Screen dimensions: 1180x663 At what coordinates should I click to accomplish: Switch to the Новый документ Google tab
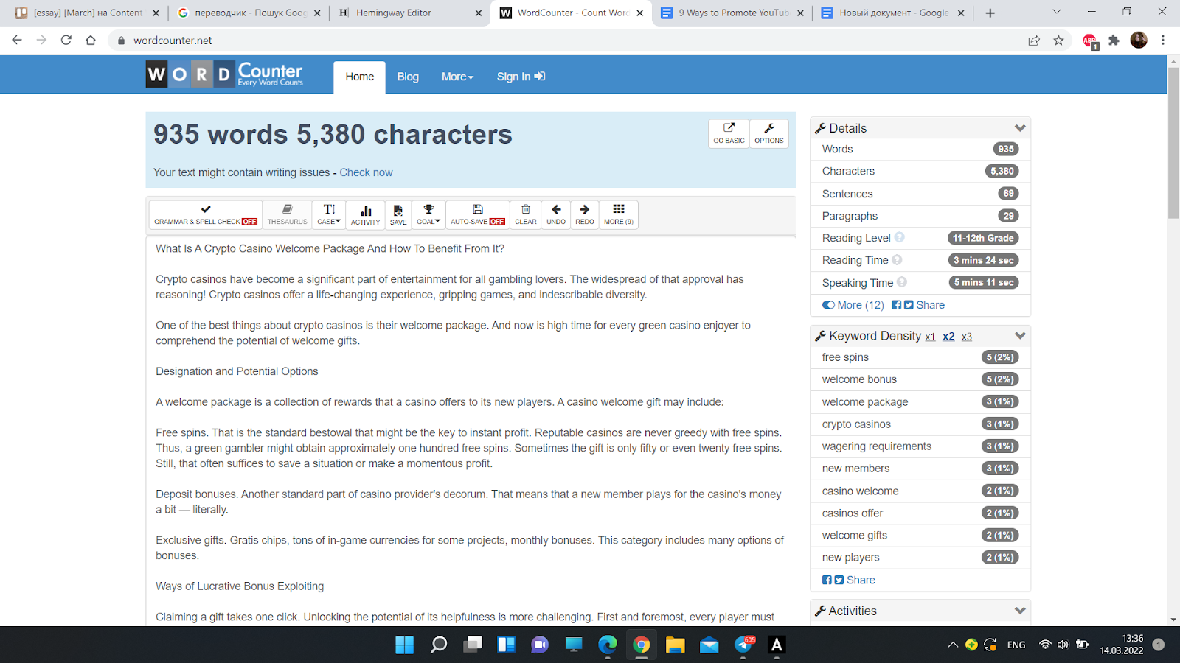(x=893, y=13)
